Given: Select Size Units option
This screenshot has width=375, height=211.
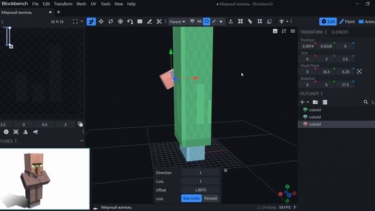Looking at the screenshot, I should [192, 198].
